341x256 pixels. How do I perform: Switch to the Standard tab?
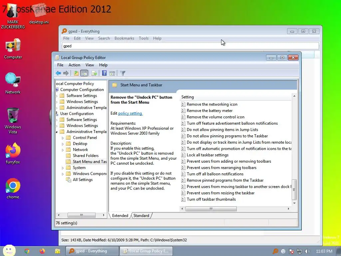click(141, 216)
